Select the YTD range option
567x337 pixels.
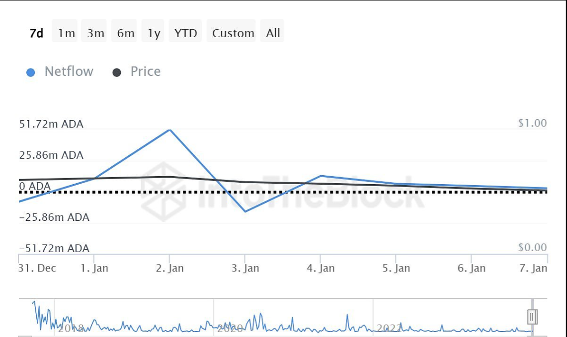pos(186,33)
